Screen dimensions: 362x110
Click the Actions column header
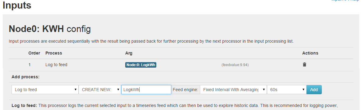[310, 53]
